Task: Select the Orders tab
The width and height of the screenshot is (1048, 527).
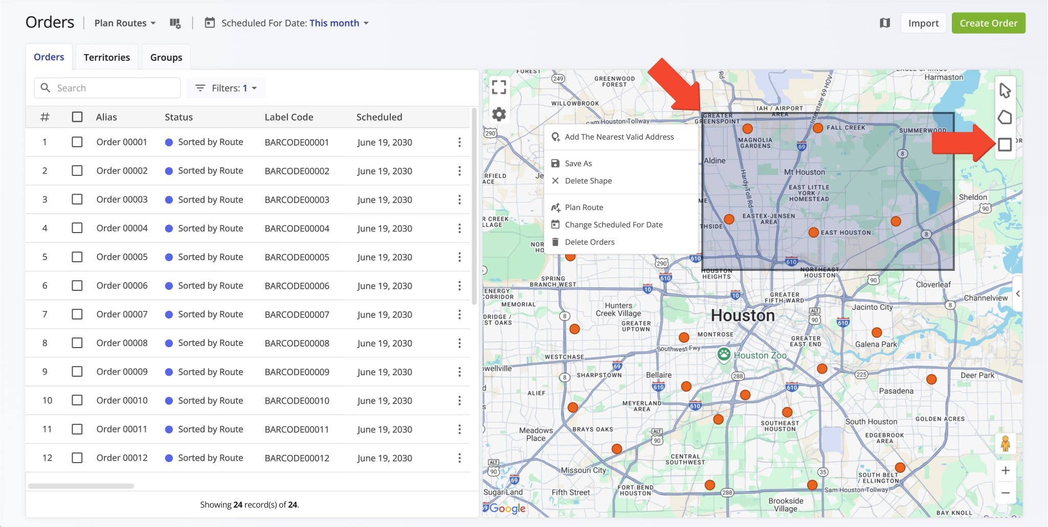Action: coord(49,57)
